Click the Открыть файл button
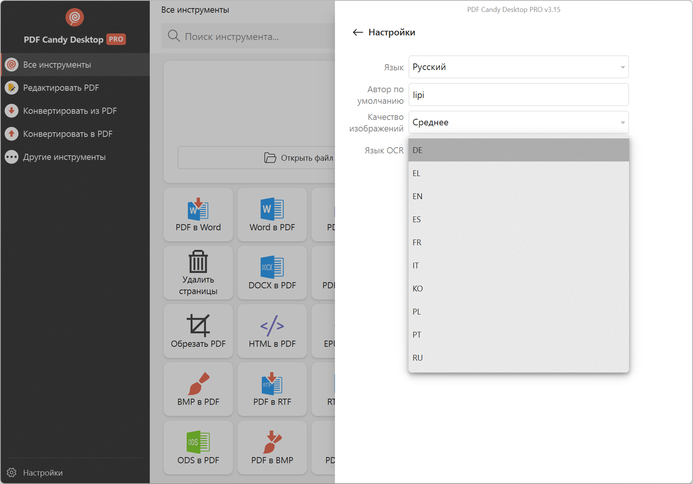The image size is (693, 484). click(x=256, y=158)
